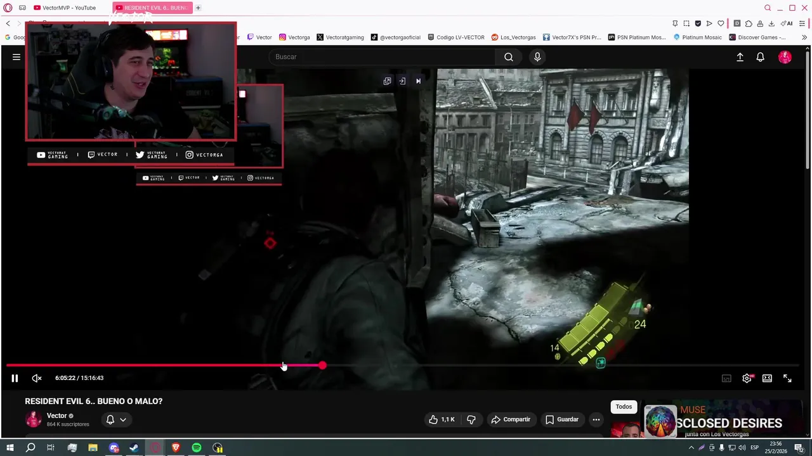812x456 pixels.
Task: Open Vector7X's PSN Pr... bookmark
Action: click(x=572, y=37)
